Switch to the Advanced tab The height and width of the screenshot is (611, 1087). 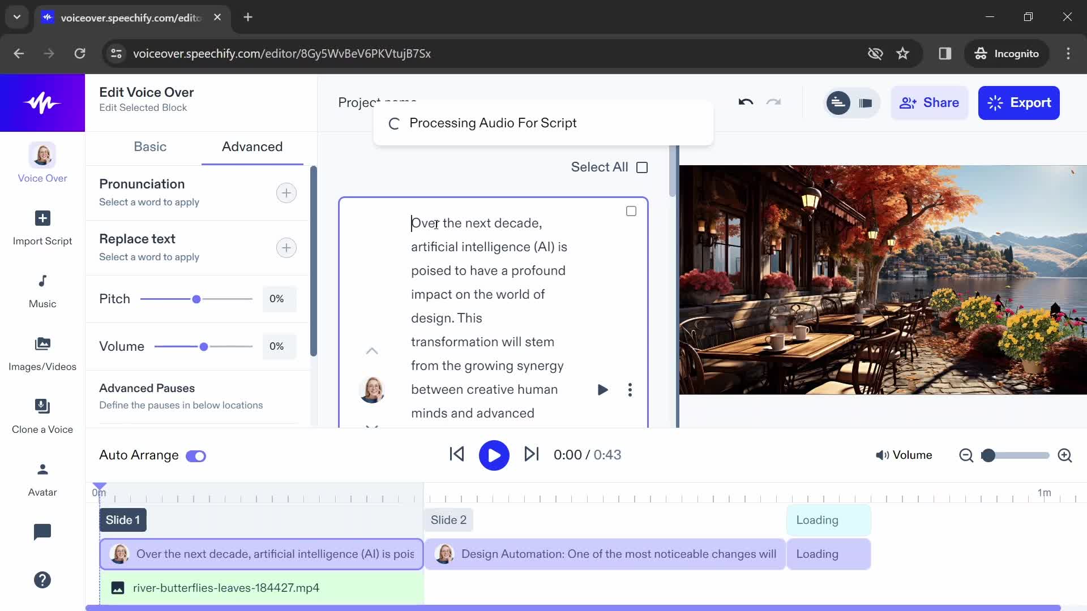pyautogui.click(x=253, y=146)
